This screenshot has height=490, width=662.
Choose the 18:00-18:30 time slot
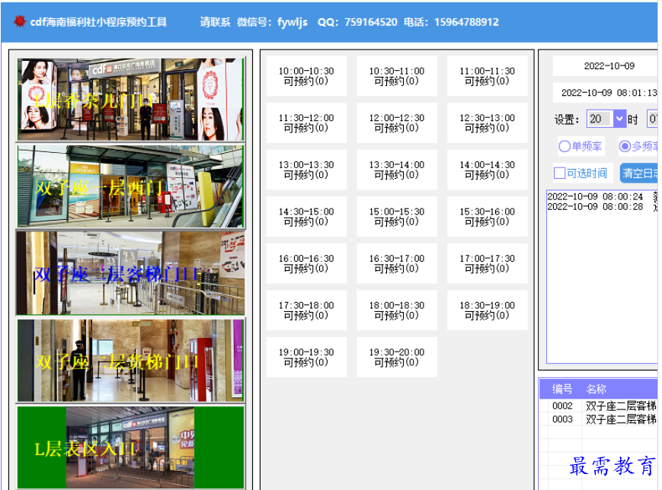click(396, 310)
